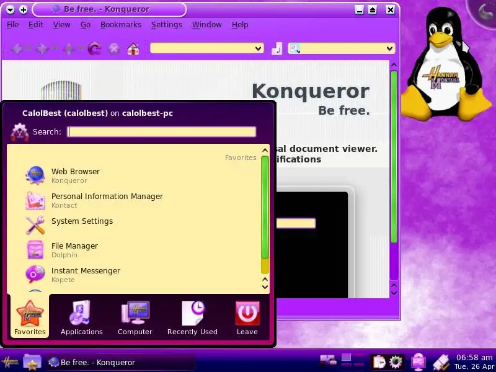Viewport: 496px width, 372px height.
Task: Open Klipper clipboard icon in system tray
Action: pyautogui.click(x=379, y=362)
